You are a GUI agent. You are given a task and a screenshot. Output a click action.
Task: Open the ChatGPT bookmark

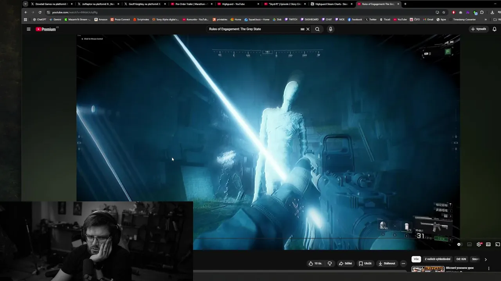coord(40,20)
